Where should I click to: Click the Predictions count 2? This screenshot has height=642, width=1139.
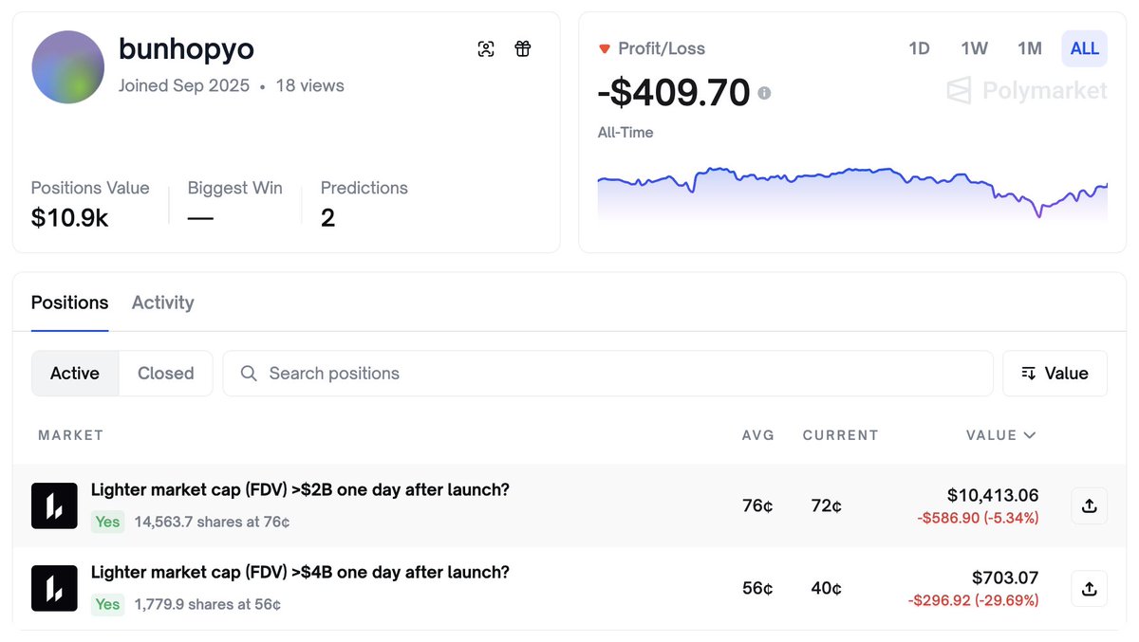pos(327,218)
